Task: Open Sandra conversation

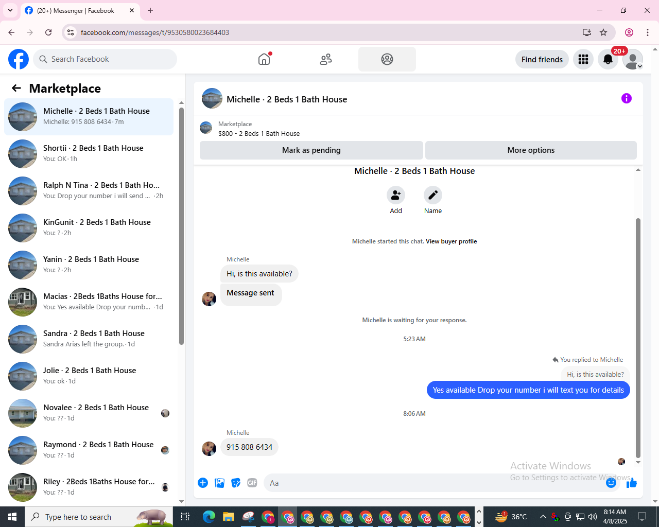Action: [89, 339]
